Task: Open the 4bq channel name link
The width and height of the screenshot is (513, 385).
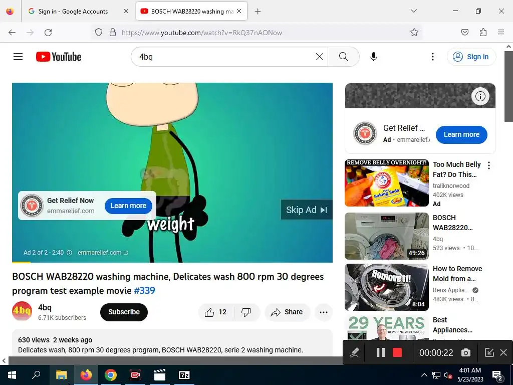Action: (x=45, y=307)
